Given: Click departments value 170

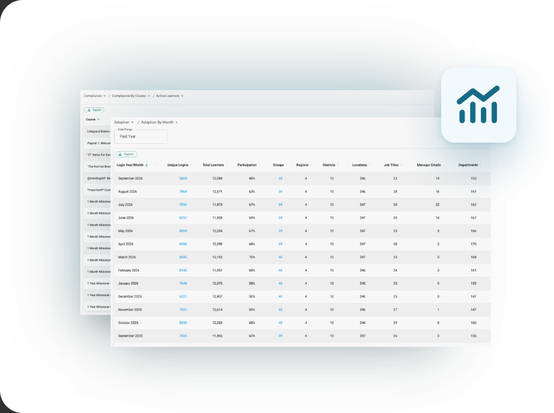Looking at the screenshot, I should coord(474,244).
